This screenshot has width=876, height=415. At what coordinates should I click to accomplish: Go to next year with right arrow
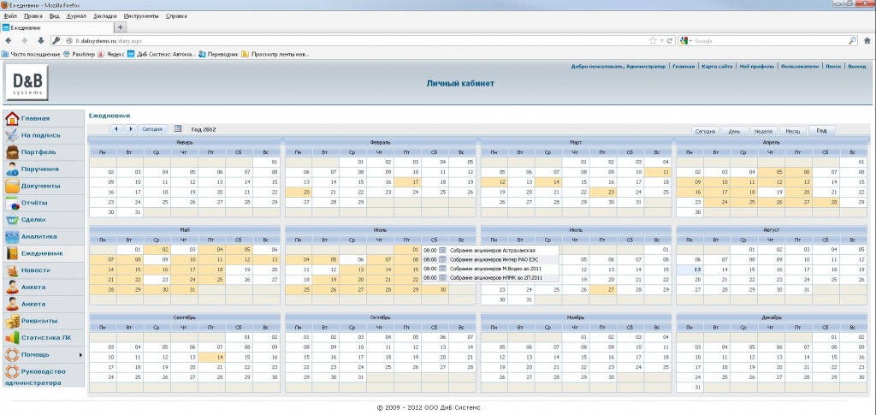coord(130,129)
